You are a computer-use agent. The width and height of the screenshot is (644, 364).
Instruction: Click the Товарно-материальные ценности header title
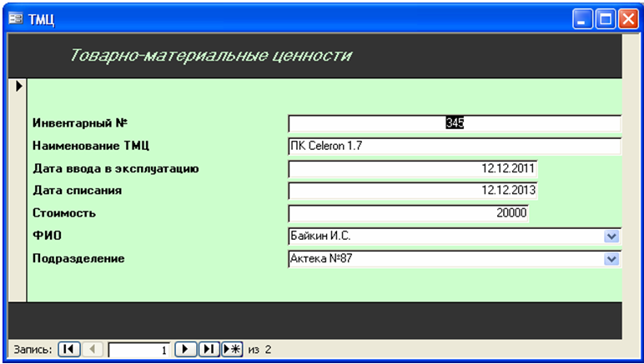(210, 57)
